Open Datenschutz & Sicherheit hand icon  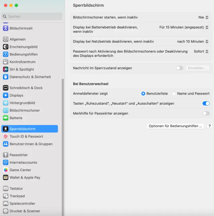pyautogui.click(x=6, y=77)
